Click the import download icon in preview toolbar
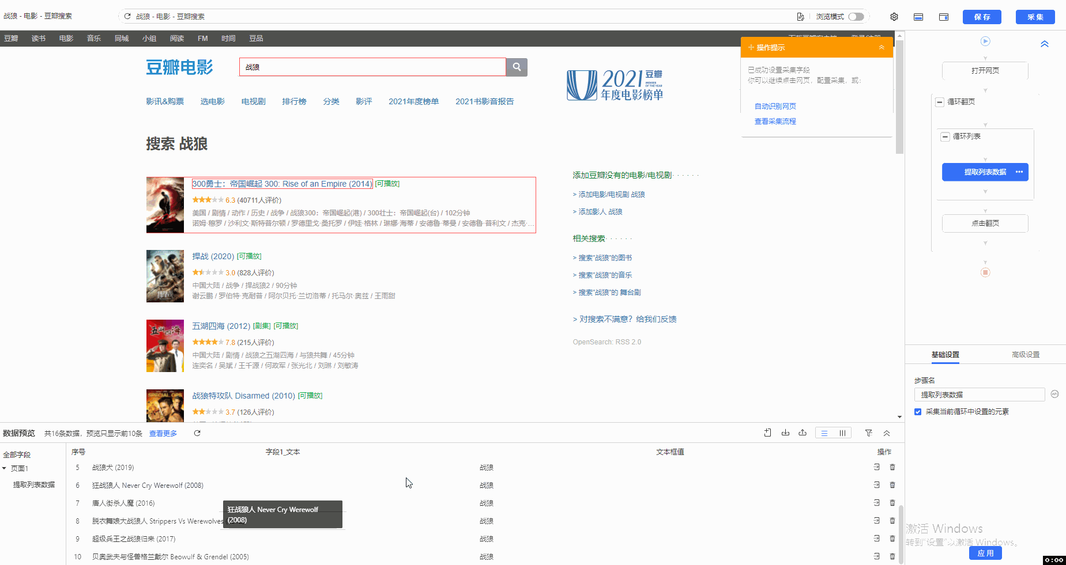Viewport: 1066px width, 565px height. point(785,433)
